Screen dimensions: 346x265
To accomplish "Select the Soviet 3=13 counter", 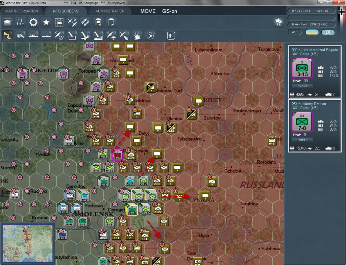I will 90,127.
